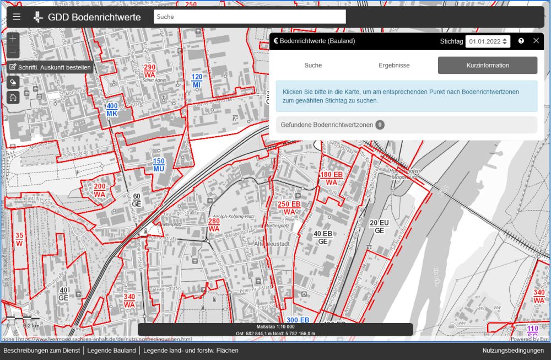Open Nutzungsbedingungen in the footer
551x360 pixels.
[x=512, y=351]
